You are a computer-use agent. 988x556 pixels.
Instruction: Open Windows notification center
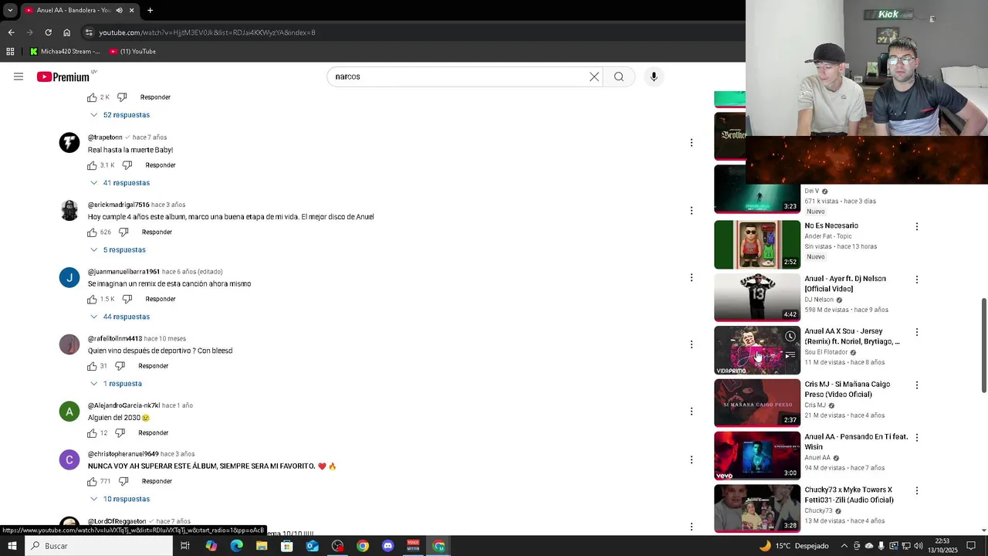coord(972,546)
